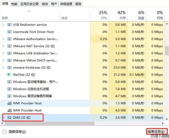Click the Windows 驱动程序基础 process icon
The height and width of the screenshot is (138, 169).
(9, 82)
